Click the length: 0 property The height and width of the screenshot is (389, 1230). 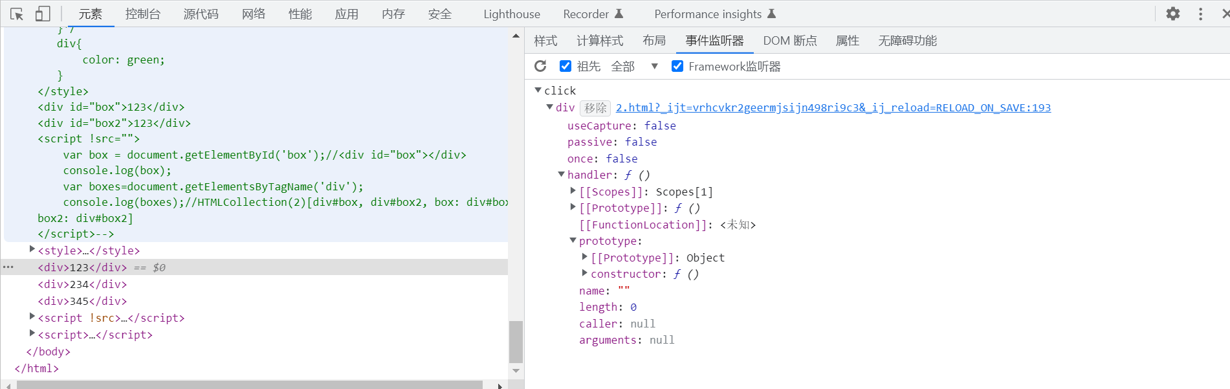click(608, 307)
